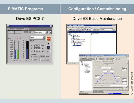This screenshot has height=103, width=134.
Task: Click the magnifier icon beside Automatik dropdown
Action: pyautogui.click(x=50, y=32)
